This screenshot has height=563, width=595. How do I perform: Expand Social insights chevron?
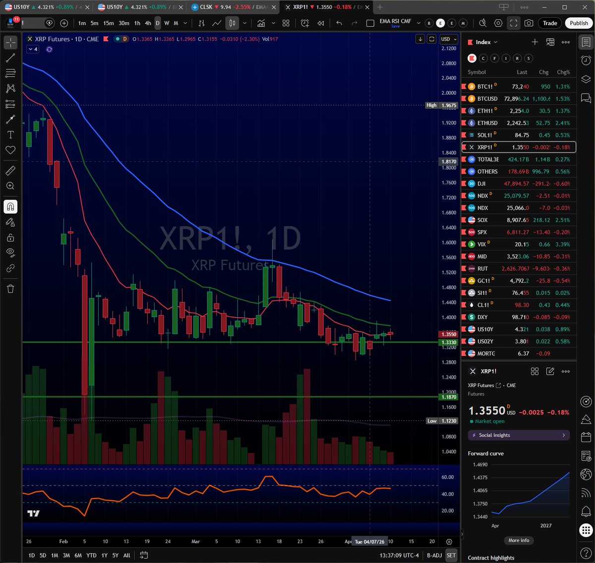click(564, 435)
